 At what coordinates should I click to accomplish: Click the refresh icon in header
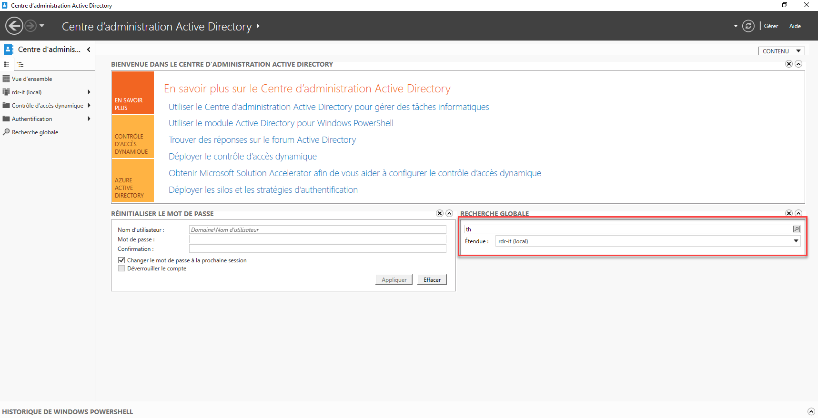coord(748,26)
